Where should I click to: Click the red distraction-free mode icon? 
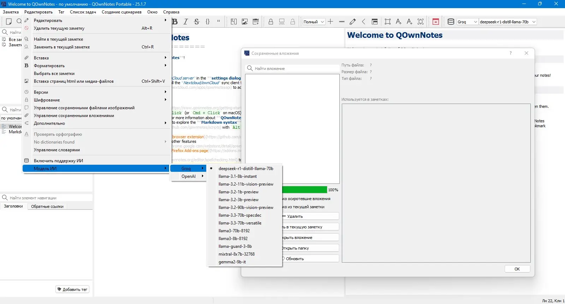click(x=436, y=22)
